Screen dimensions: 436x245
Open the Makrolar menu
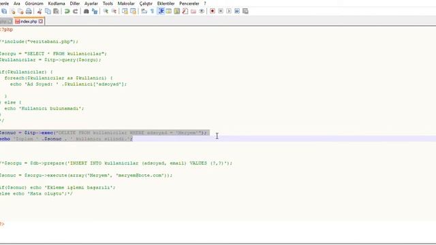(x=126, y=3)
